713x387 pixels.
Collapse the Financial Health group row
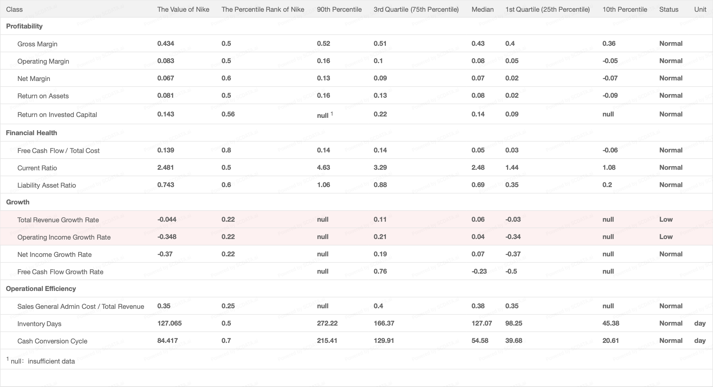pyautogui.click(x=31, y=133)
